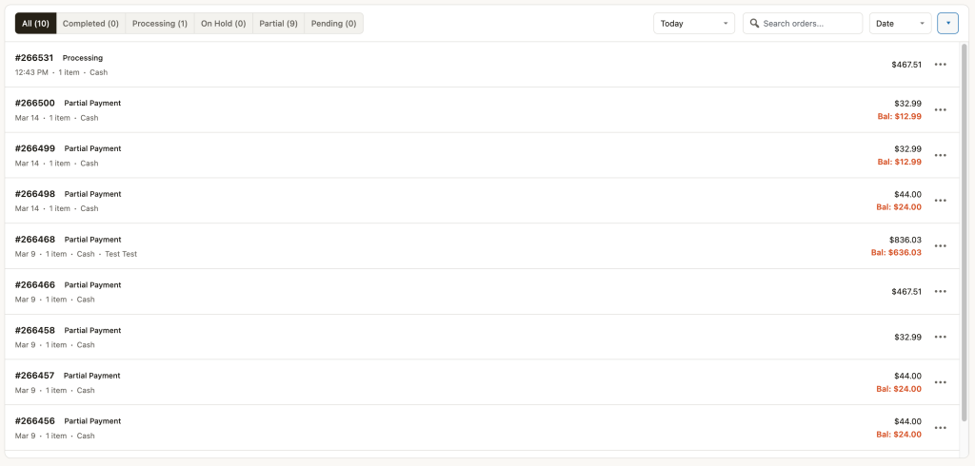The width and height of the screenshot is (975, 466).
Task: Open the three-dot menu for order #266466
Action: click(940, 292)
